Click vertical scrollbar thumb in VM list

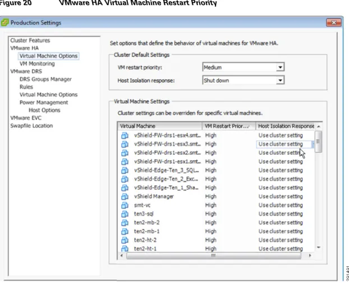coord(319,141)
